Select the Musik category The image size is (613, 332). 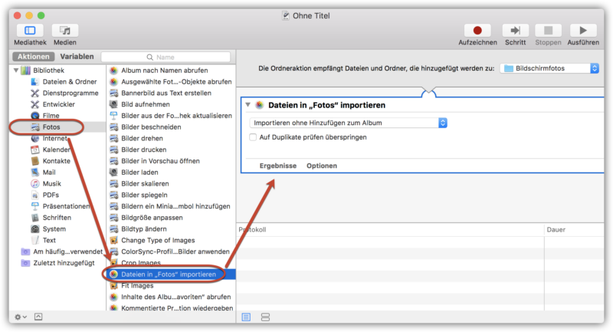[51, 184]
